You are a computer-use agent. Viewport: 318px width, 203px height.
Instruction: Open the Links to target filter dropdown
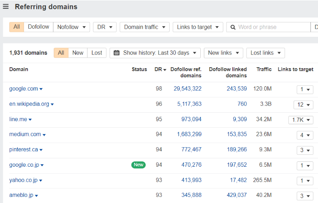[x=198, y=27]
